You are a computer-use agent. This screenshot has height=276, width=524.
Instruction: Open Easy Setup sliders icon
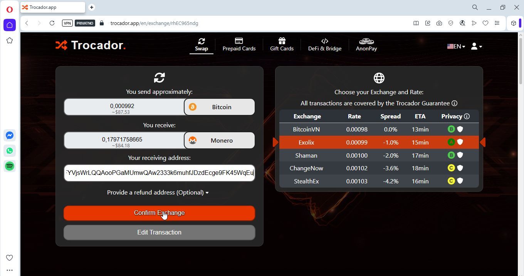pos(497,23)
